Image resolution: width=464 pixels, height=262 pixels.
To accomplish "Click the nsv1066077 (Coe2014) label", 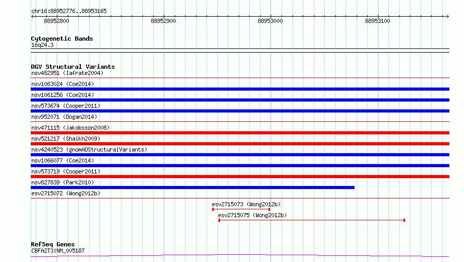I will pos(63,160).
